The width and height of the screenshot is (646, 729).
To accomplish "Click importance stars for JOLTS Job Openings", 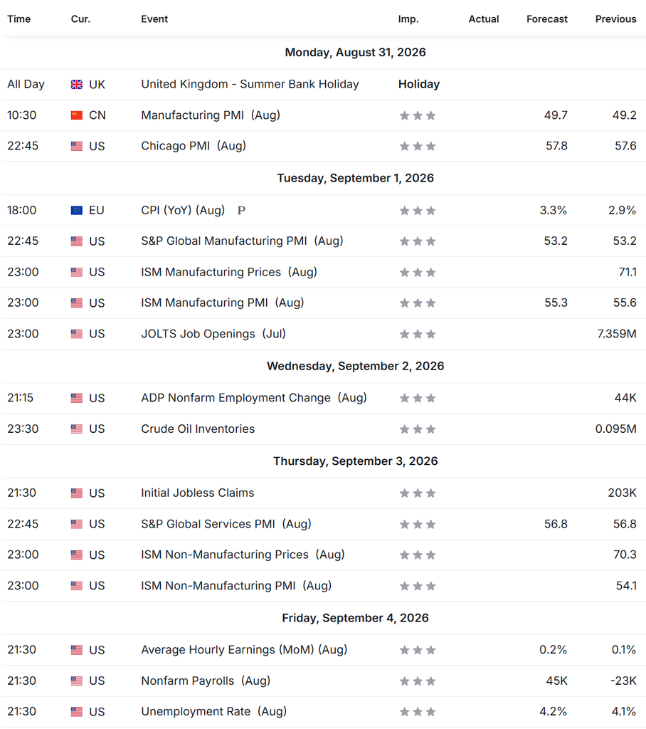I will (x=418, y=334).
